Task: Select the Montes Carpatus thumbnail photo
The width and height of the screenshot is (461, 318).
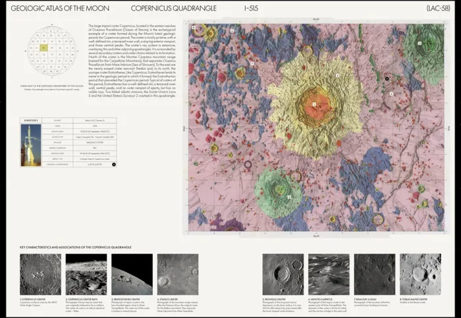Action: click(x=329, y=274)
